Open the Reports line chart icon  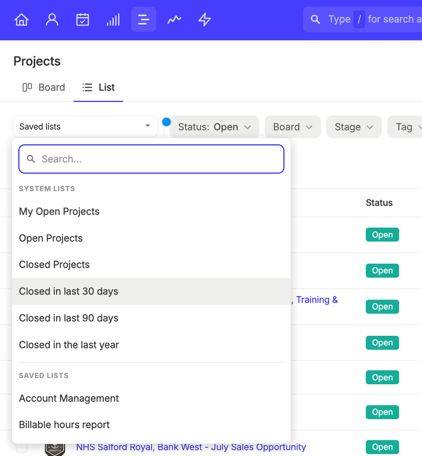click(x=174, y=20)
